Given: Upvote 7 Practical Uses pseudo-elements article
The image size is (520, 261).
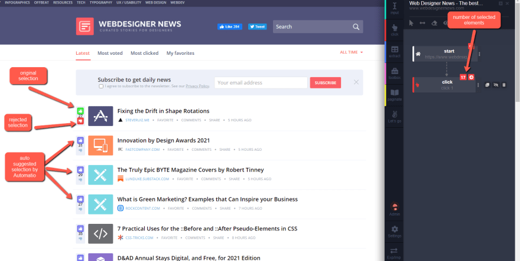Looking at the screenshot, I should pyautogui.click(x=80, y=229).
